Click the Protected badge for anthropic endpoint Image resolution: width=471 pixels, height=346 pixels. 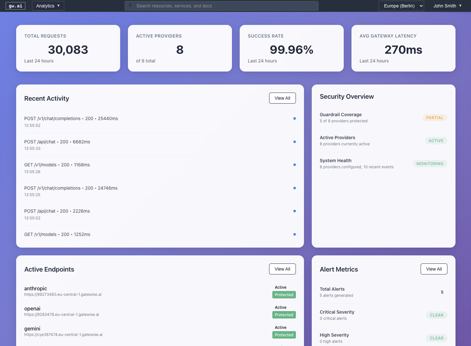284,295
